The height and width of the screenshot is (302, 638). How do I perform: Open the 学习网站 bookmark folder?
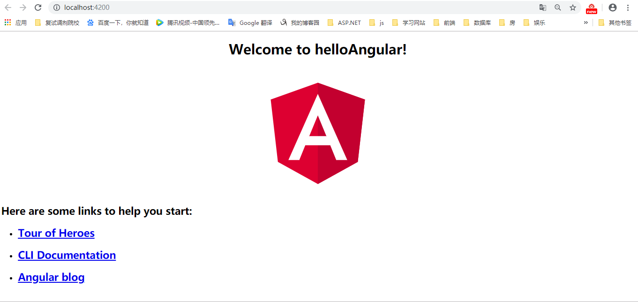pyautogui.click(x=409, y=23)
